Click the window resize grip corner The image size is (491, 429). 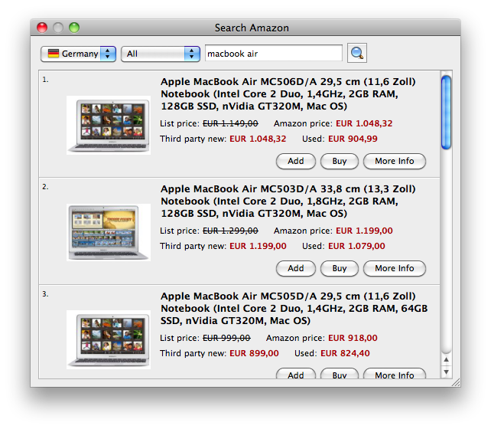pyautogui.click(x=456, y=382)
